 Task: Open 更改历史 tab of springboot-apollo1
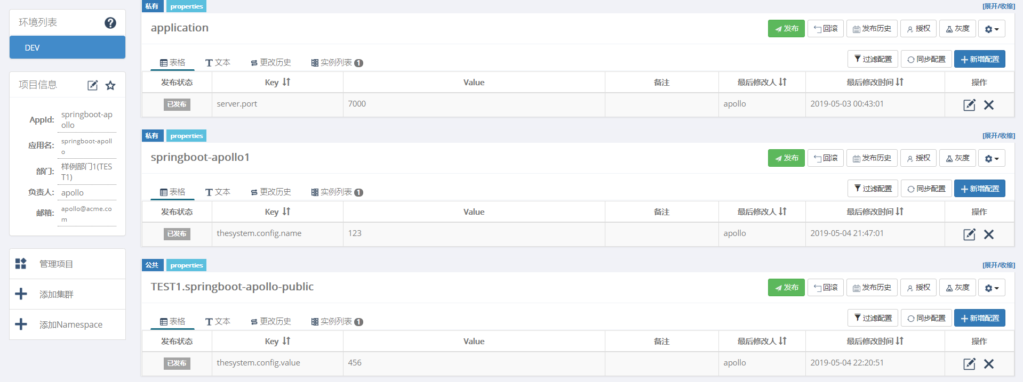[270, 192]
